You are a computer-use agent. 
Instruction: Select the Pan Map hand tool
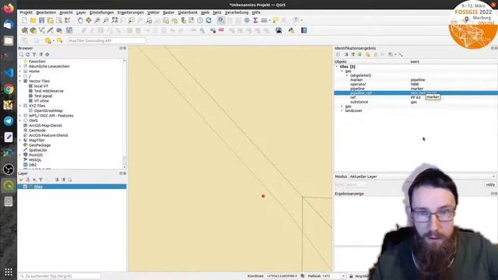coord(80,20)
